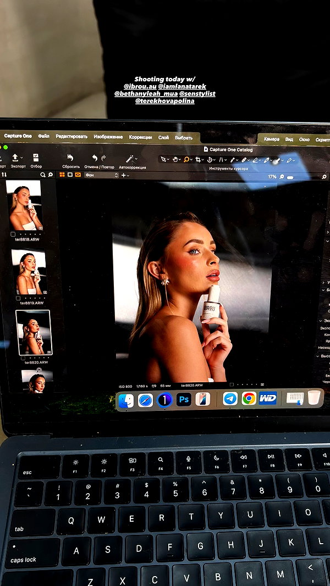Image resolution: width=330 pixels, height=586 pixels.
Task: Open Telegram from the Dock
Action: [x=230, y=398]
